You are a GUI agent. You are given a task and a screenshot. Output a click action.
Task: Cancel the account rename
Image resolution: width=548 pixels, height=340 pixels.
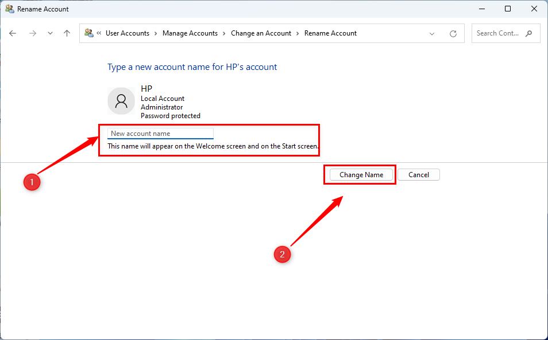(419, 175)
